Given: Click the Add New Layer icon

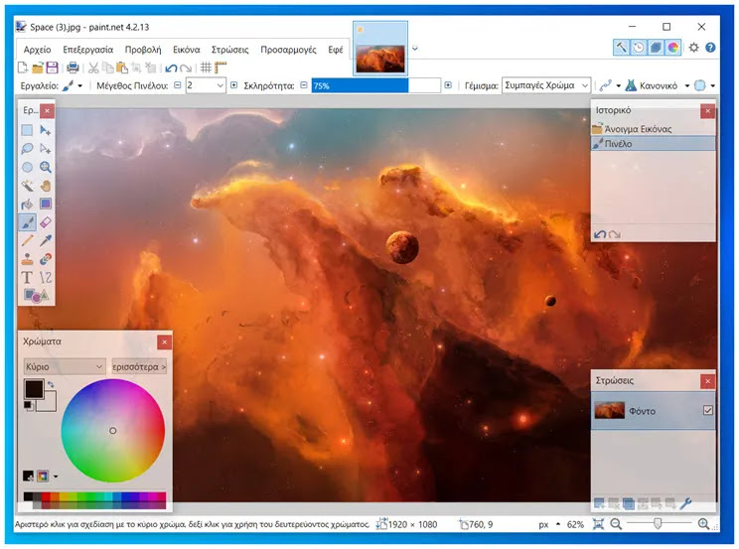Looking at the screenshot, I should pyautogui.click(x=600, y=503).
